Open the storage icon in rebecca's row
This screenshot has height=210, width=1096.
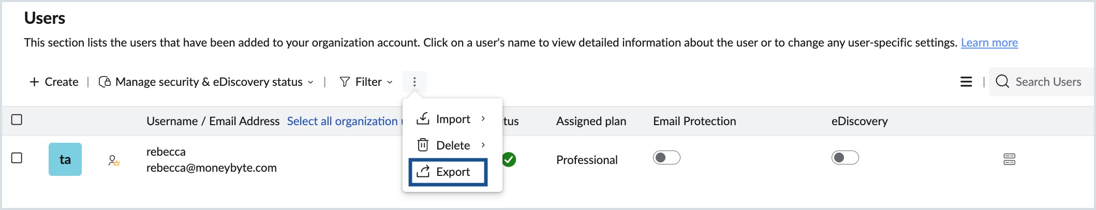pyautogui.click(x=1009, y=159)
